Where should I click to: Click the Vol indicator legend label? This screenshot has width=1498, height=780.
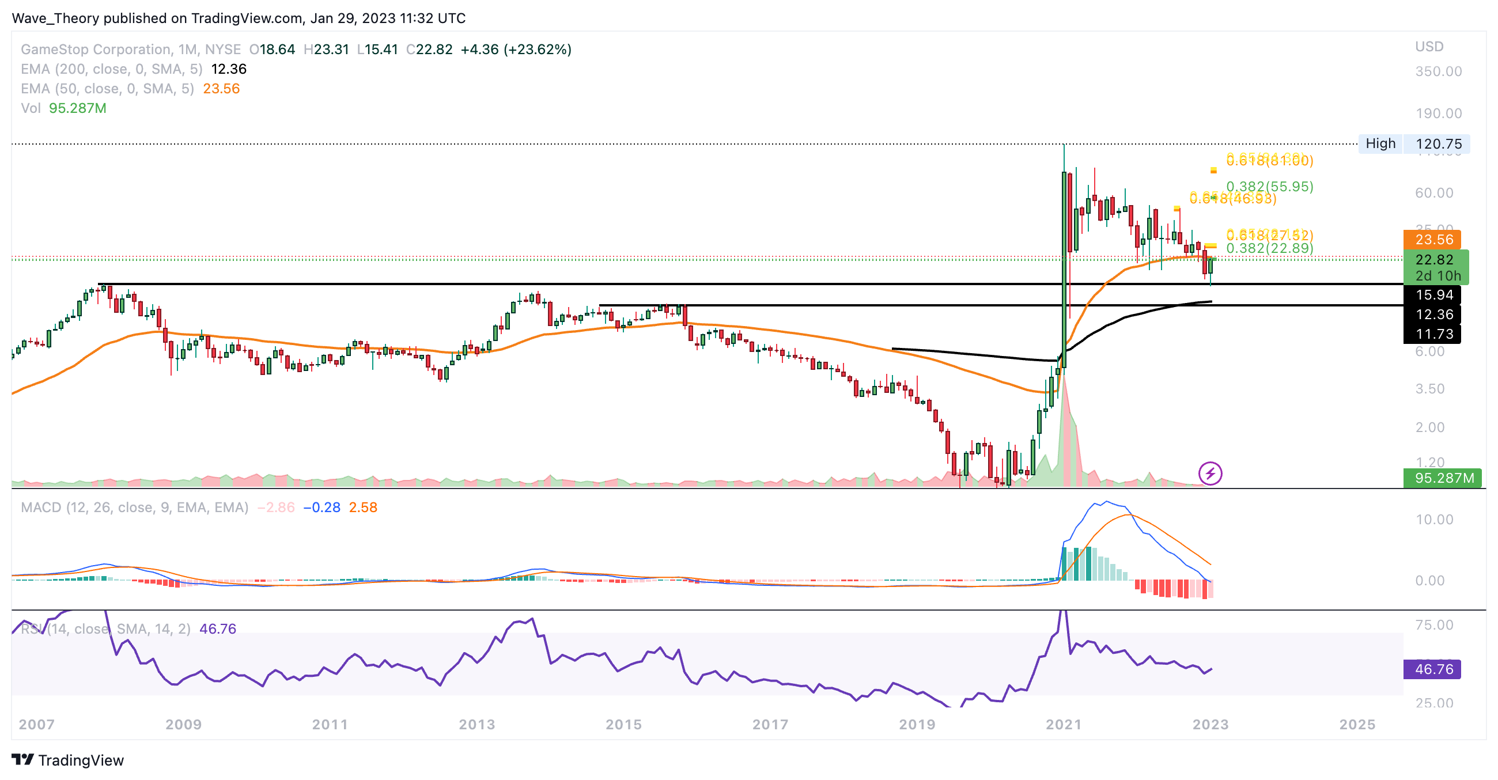click(30, 109)
